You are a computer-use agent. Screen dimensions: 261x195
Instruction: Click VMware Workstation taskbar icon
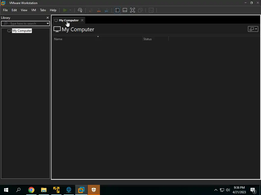[x=81, y=190]
